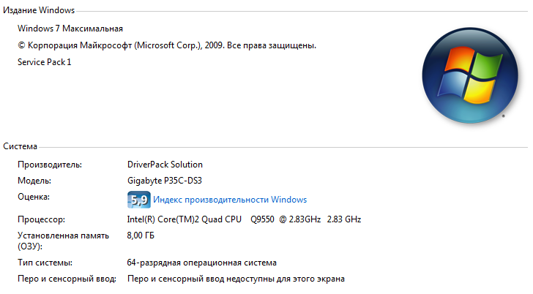Click the Intel Core2 Quad Q9550 processor value

[x=244, y=219]
